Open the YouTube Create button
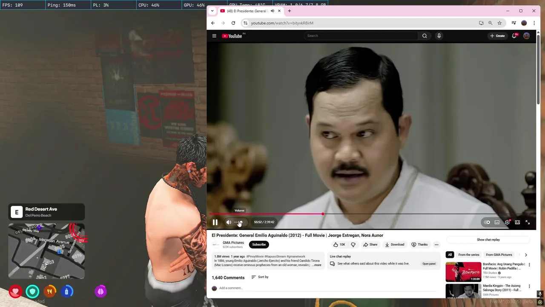This screenshot has height=307, width=545. click(497, 36)
